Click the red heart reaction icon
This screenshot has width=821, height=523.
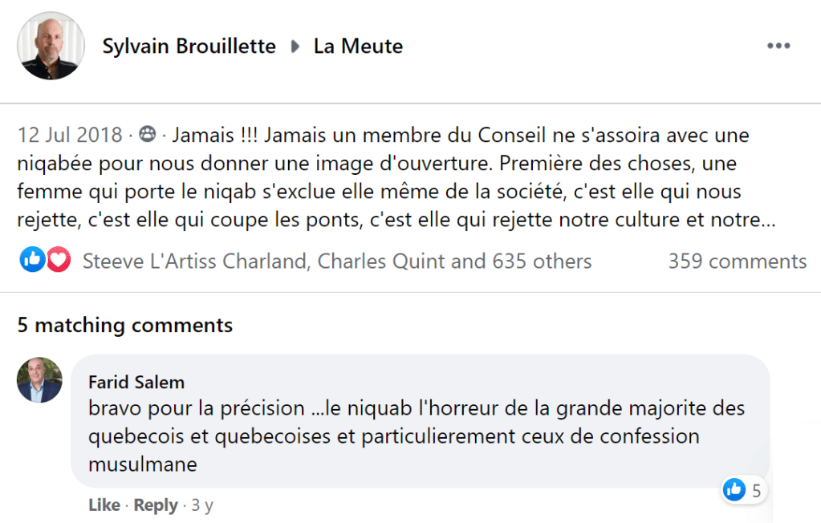[x=58, y=260]
